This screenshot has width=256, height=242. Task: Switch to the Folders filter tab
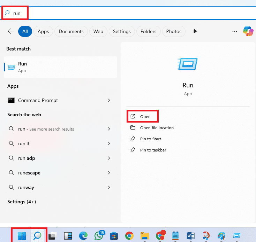pos(149,31)
